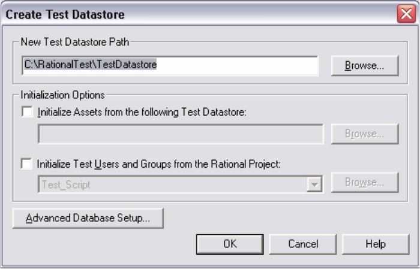
Task: Click the empty assets datastore path field
Action: [181, 134]
